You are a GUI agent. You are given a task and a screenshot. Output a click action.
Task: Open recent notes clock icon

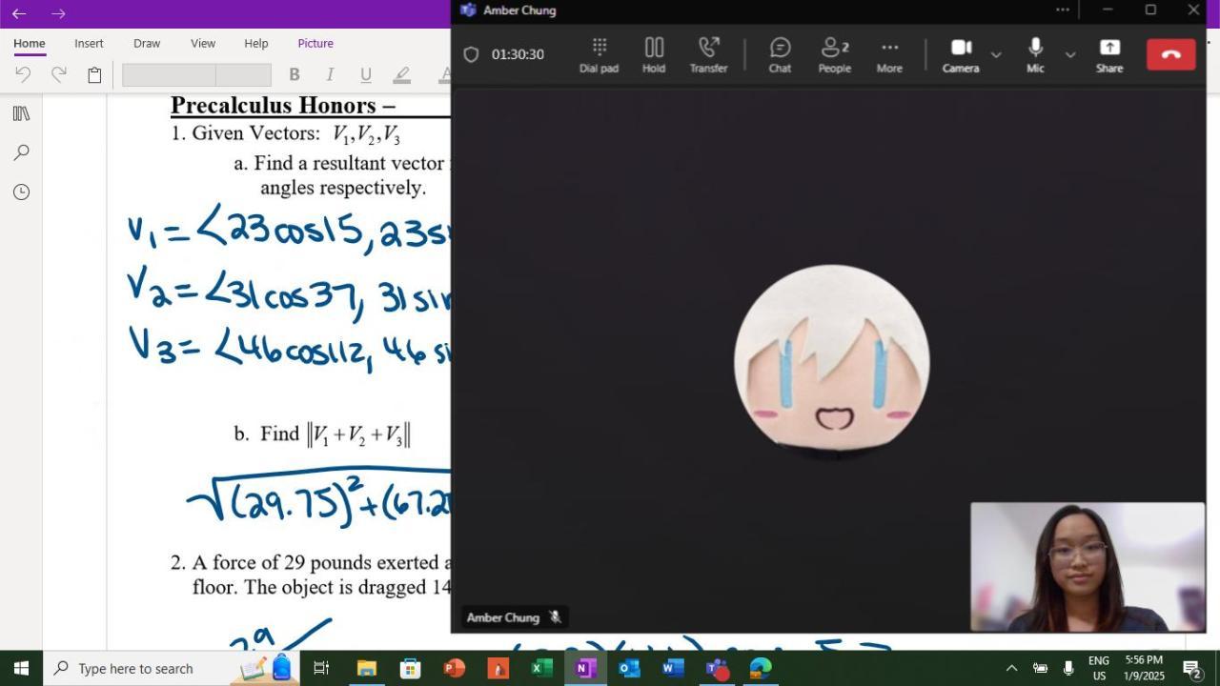(21, 192)
